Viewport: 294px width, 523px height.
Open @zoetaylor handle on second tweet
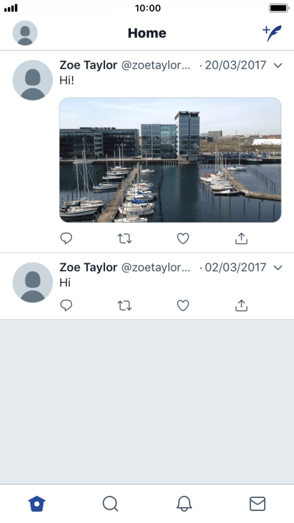pyautogui.click(x=155, y=267)
